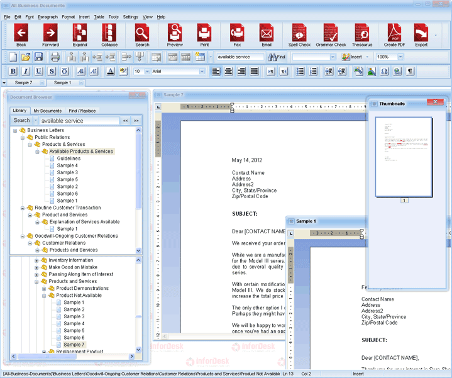Image resolution: width=452 pixels, height=378 pixels.
Task: Toggle Underline formatting
Action: pyautogui.click(x=38, y=71)
